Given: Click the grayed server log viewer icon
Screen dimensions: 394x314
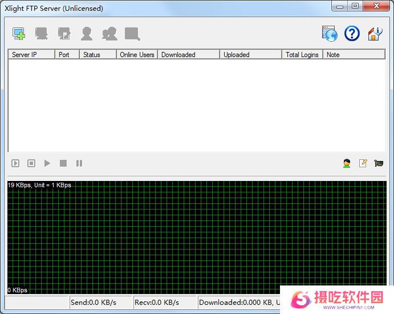Looking at the screenshot, I should [132, 34].
